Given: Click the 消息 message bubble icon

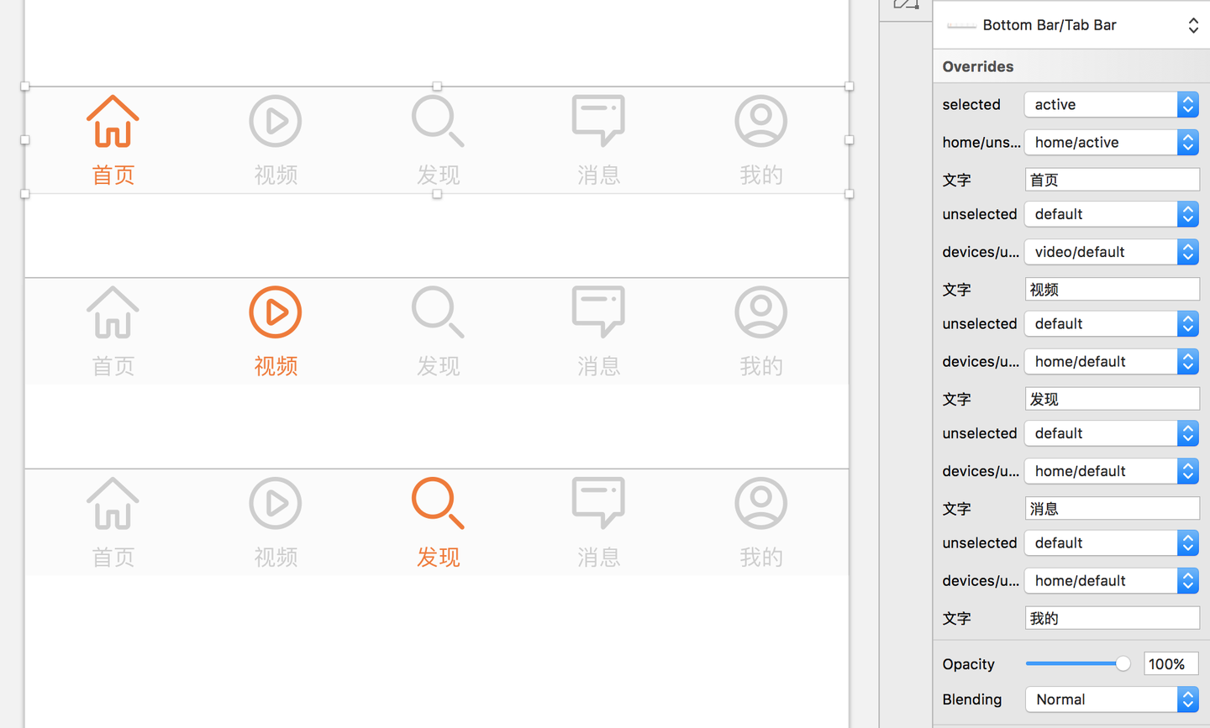Looking at the screenshot, I should (598, 120).
